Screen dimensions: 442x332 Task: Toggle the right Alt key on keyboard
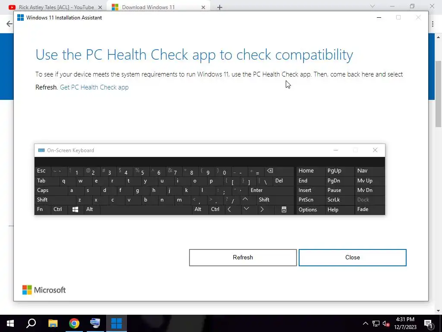[x=200, y=210]
